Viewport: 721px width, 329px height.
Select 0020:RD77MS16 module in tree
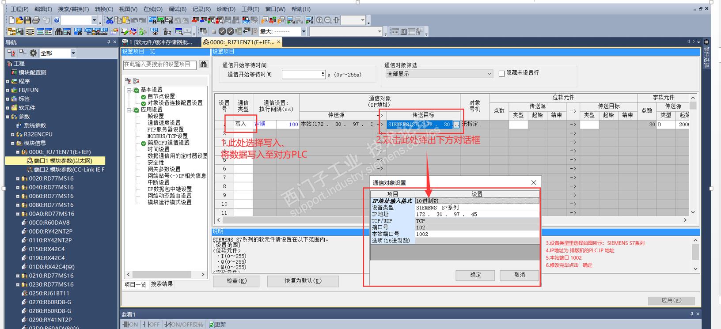click(x=51, y=178)
